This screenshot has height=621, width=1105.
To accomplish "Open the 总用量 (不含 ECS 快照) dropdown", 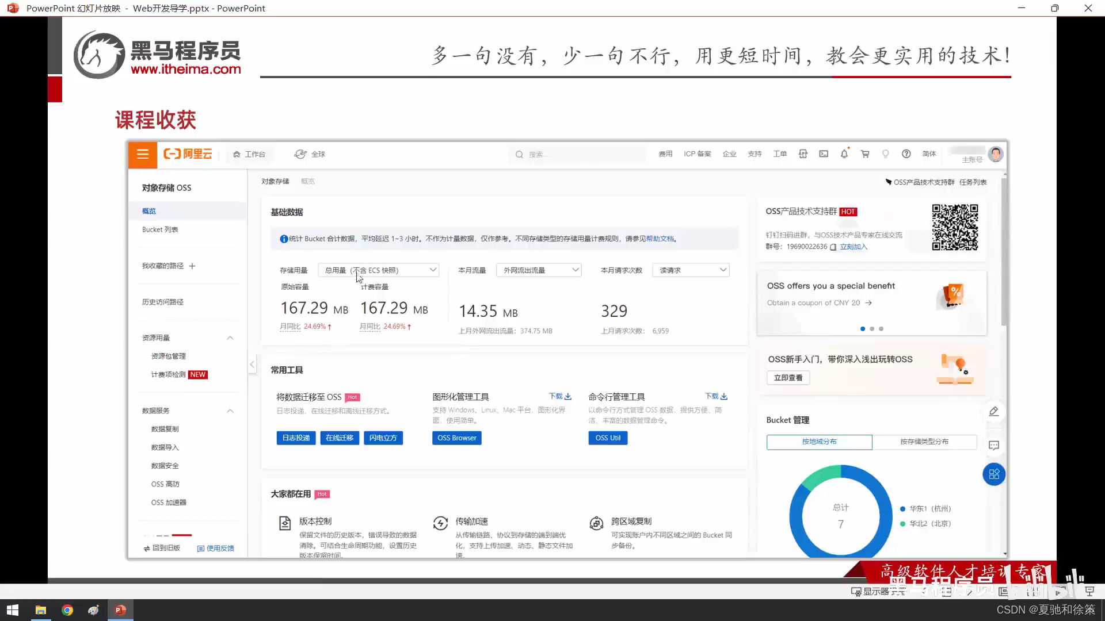I will pyautogui.click(x=379, y=270).
